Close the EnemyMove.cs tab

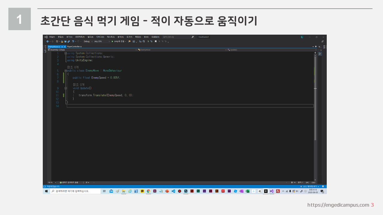pos(65,47)
